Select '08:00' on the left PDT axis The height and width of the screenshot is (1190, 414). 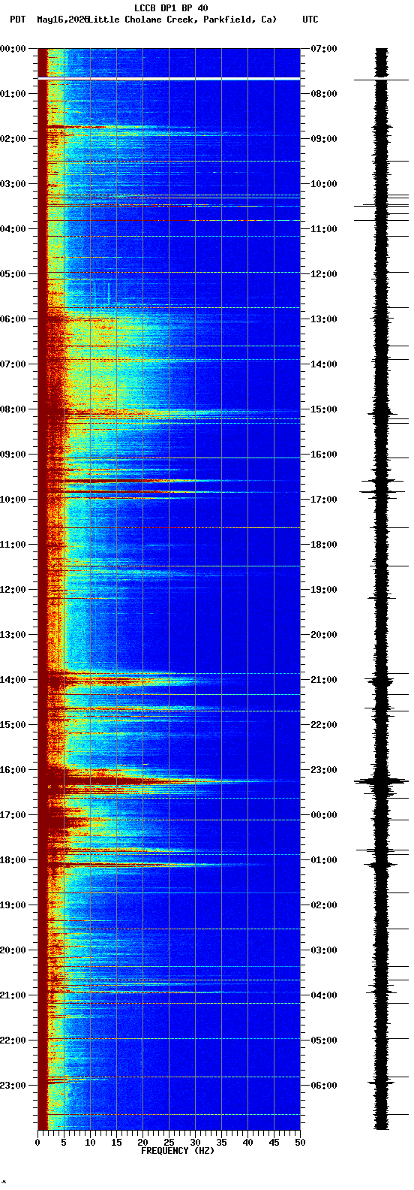point(13,409)
